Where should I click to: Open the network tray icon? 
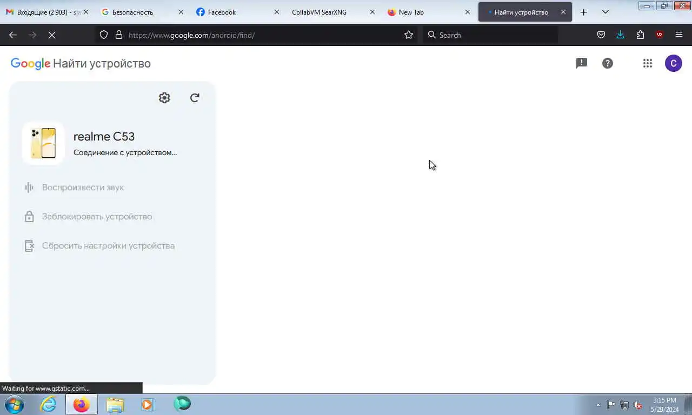[624, 405]
